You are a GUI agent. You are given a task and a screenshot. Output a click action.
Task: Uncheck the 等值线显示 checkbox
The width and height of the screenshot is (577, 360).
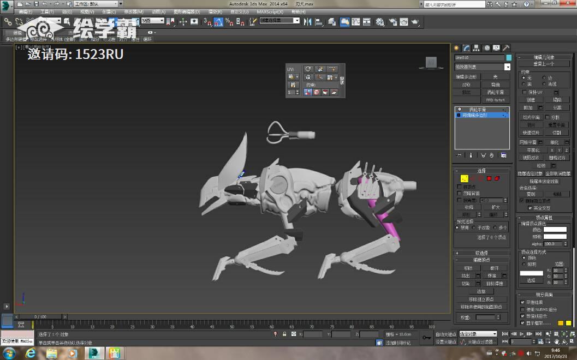522,316
